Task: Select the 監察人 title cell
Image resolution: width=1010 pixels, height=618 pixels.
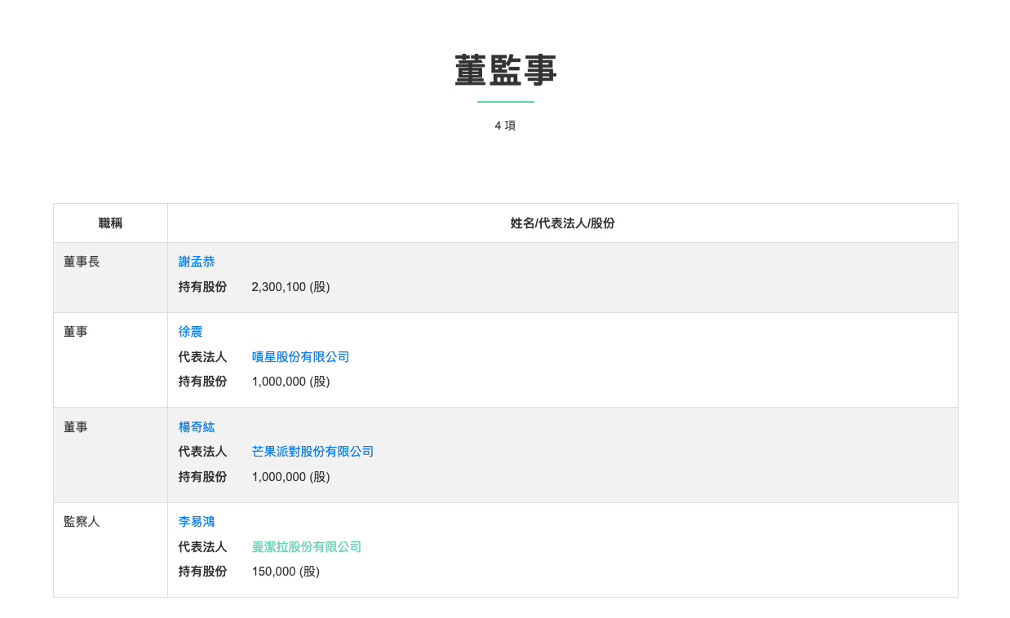Action: pos(110,550)
